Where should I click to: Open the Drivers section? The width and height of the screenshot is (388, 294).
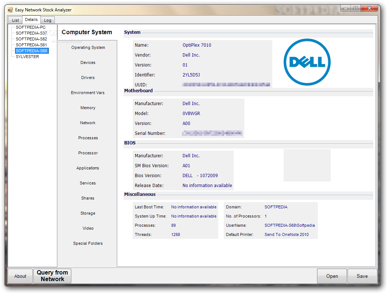(x=88, y=78)
